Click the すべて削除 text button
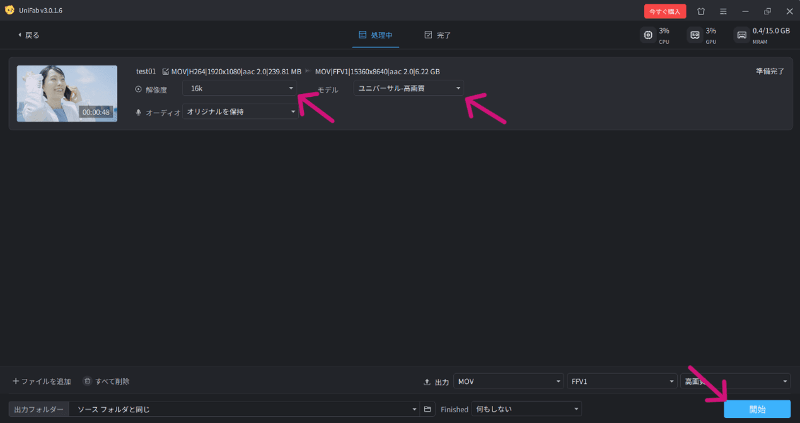This screenshot has height=423, width=800. (112, 381)
